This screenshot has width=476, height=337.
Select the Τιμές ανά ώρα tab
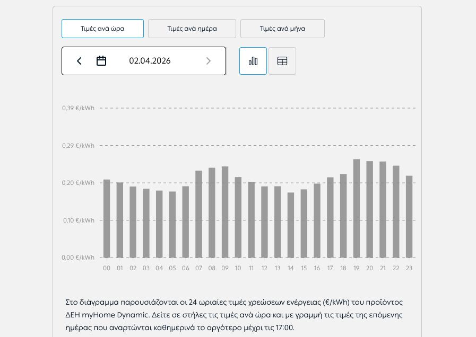coord(102,29)
